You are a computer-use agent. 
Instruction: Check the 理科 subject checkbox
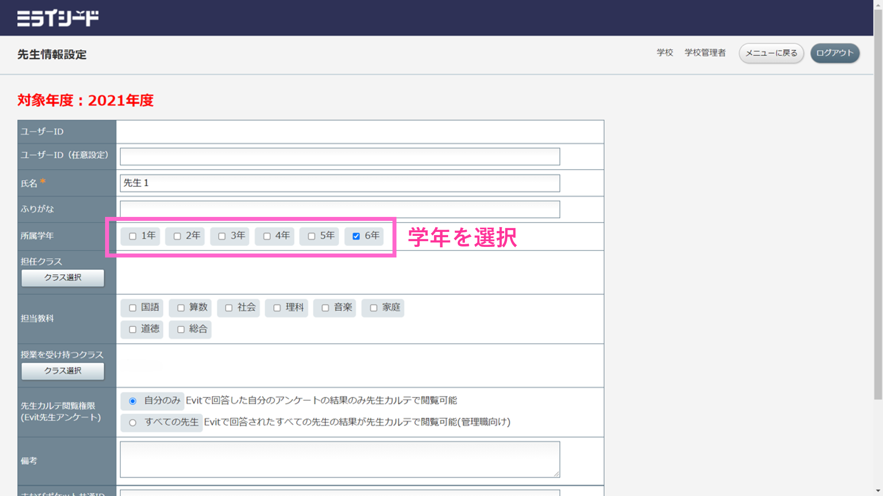277,308
